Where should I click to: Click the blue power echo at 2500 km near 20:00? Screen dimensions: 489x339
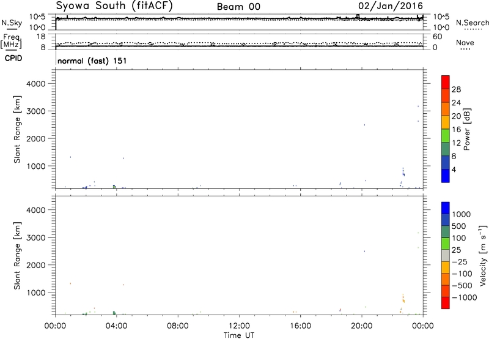[364, 125]
